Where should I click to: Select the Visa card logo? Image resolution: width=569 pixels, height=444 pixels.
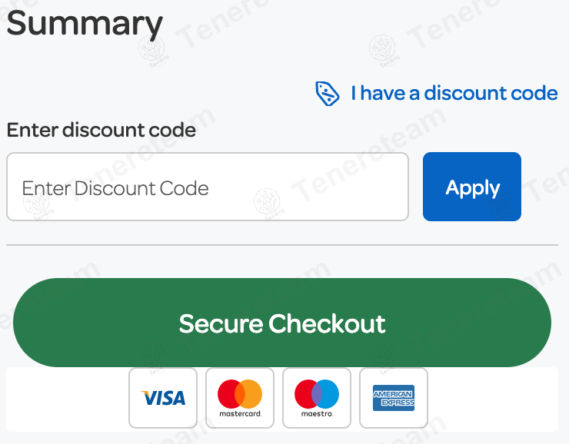[163, 398]
